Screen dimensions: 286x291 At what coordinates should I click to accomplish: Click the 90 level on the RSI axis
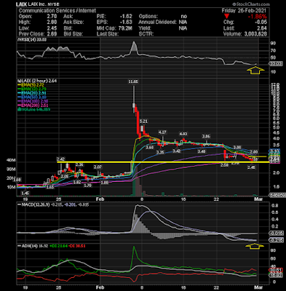273,44
